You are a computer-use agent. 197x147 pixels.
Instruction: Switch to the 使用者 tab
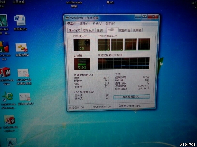[x=137, y=30]
